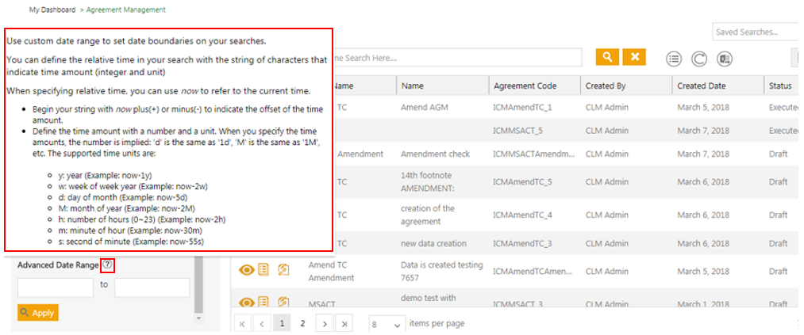Select the creation of the agreement cell
Viewport: 804px width, 335px height.
pos(428,215)
